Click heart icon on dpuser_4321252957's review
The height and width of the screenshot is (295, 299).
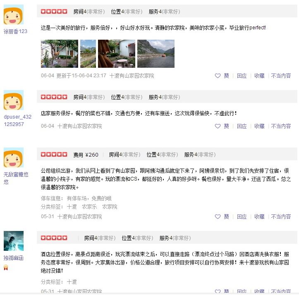[218, 126]
